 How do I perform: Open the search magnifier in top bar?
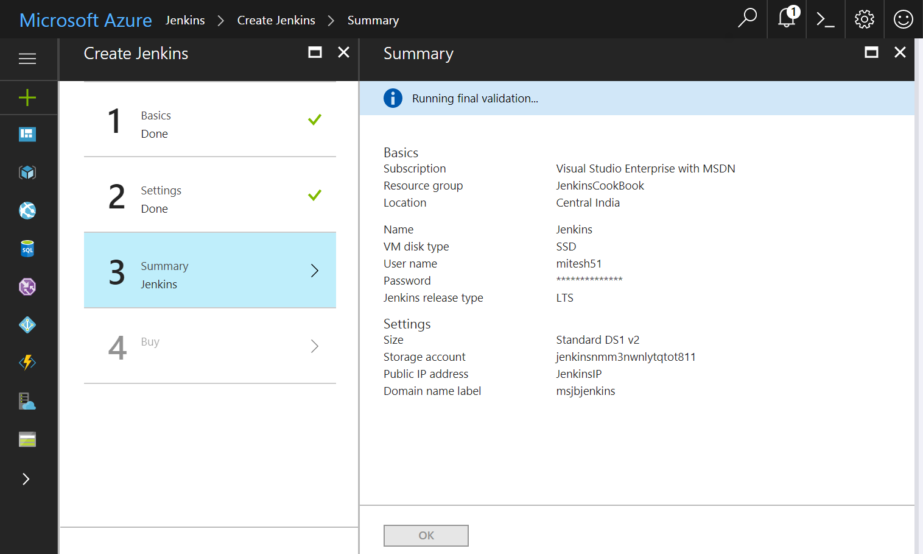coord(747,19)
